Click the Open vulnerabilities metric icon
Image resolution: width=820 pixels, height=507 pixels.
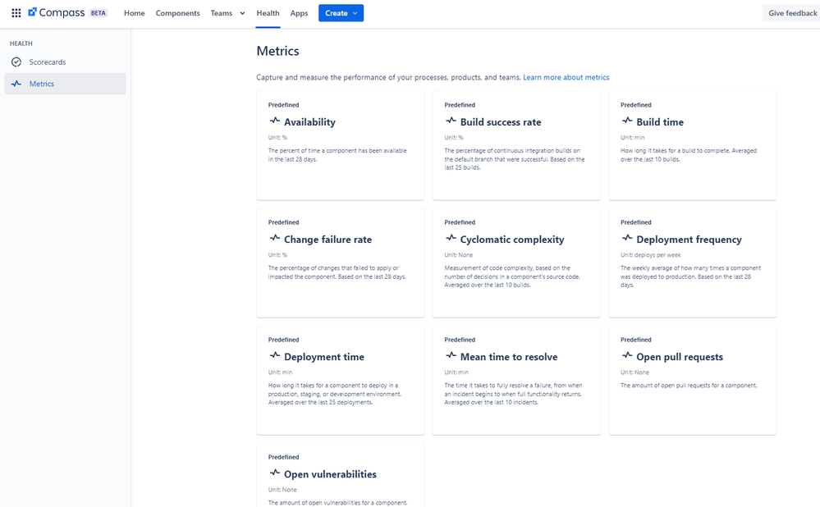(275, 473)
